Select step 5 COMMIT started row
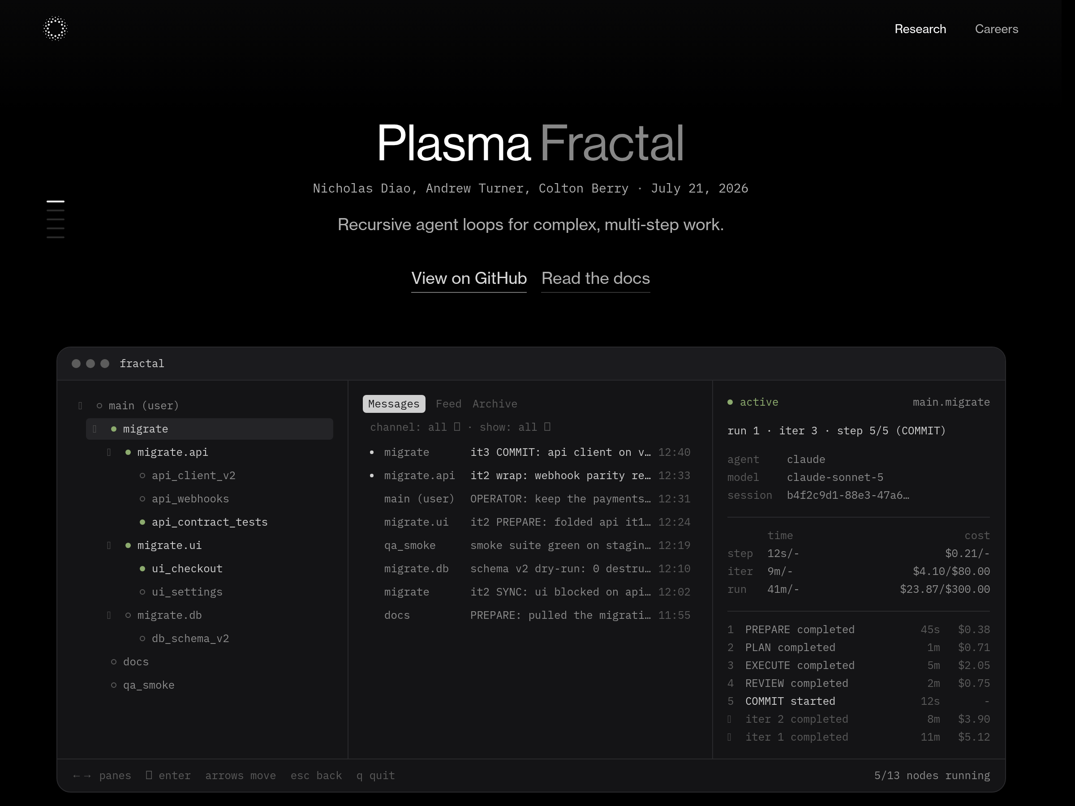Screen dimensions: 1075x806 858,702
